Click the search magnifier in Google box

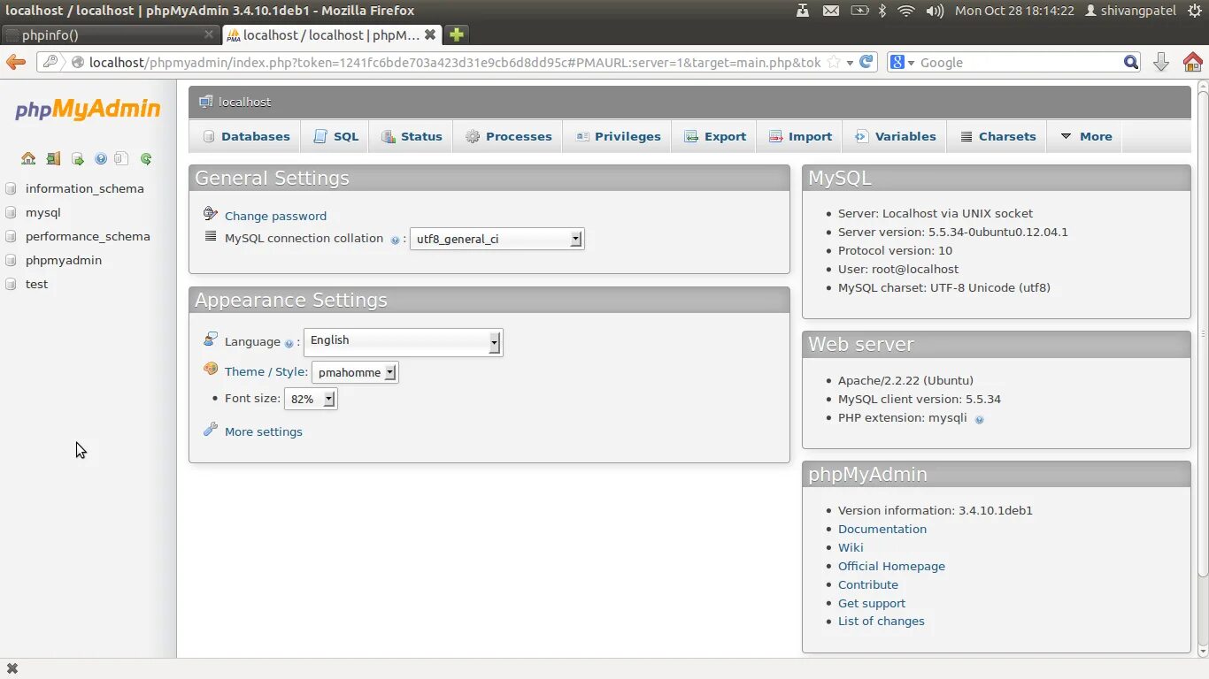coord(1131,62)
